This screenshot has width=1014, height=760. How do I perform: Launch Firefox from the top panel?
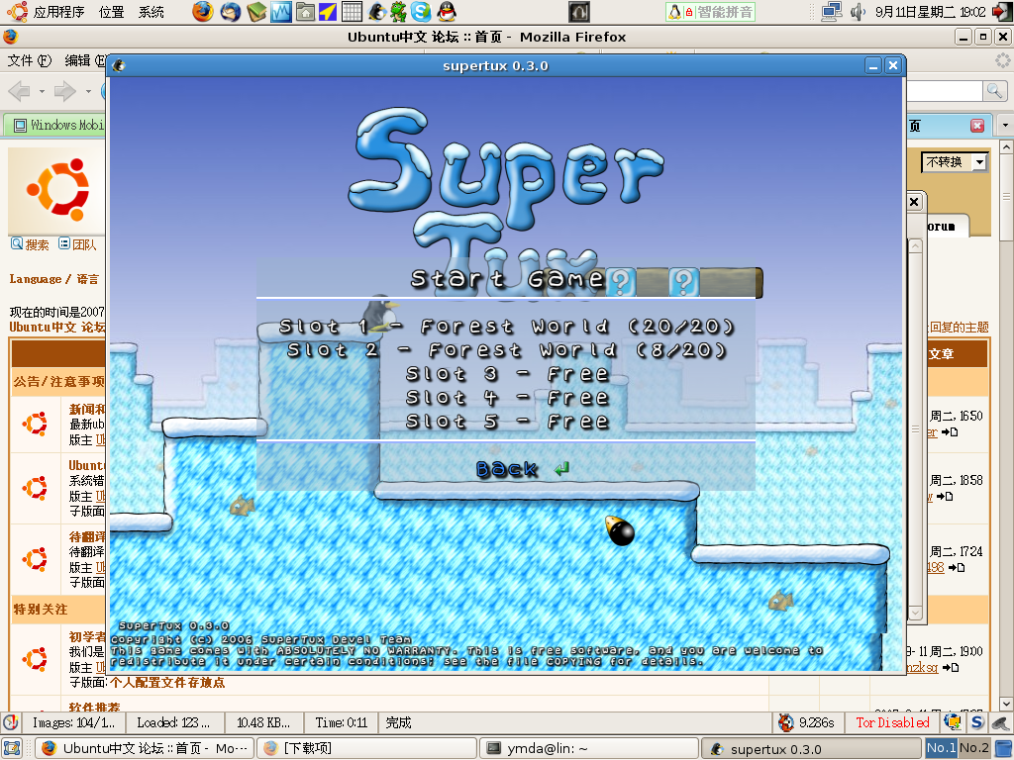[202, 12]
